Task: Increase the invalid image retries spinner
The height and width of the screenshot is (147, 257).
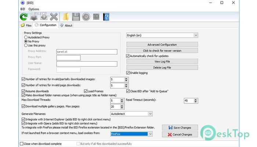Action: 126,78
